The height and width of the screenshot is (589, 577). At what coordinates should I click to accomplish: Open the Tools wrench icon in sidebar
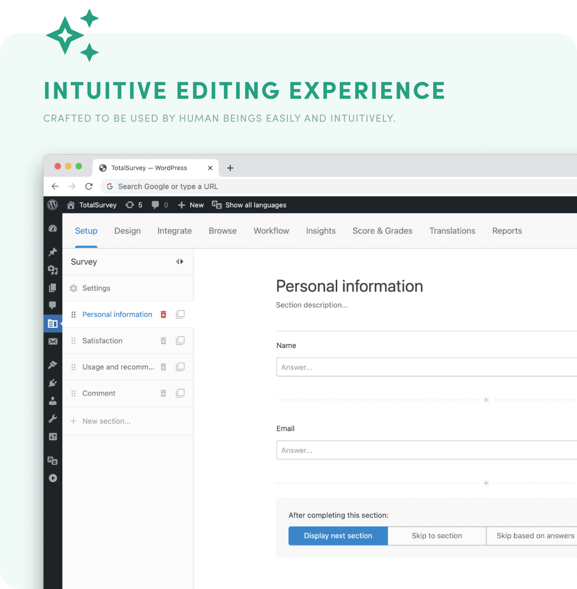(53, 419)
